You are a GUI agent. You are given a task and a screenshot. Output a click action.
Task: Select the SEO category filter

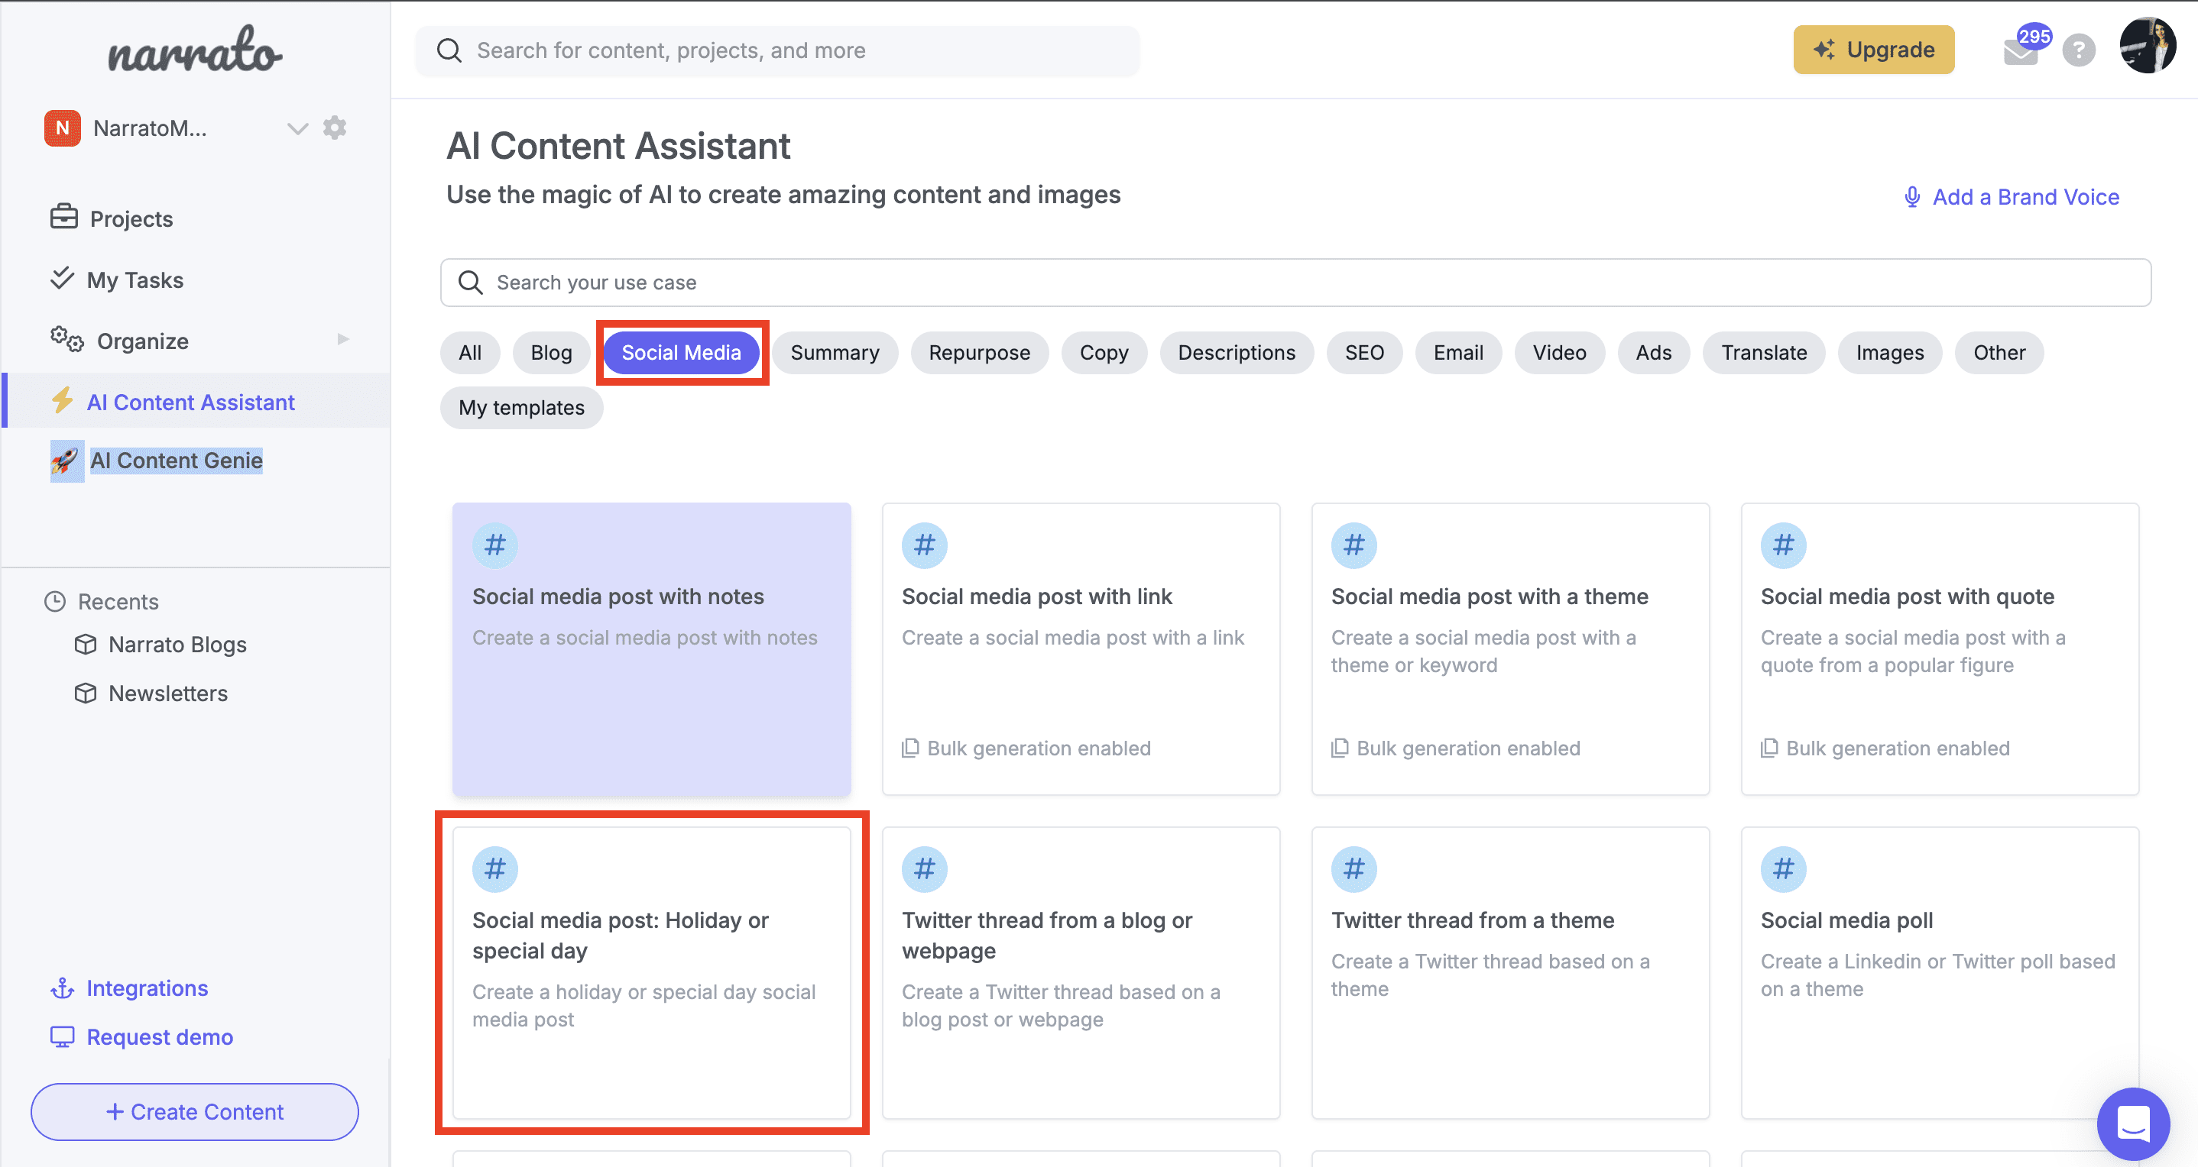tap(1364, 353)
